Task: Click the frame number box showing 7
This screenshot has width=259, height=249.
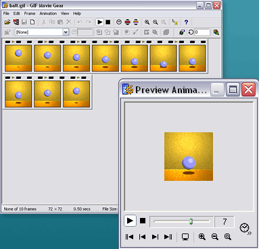Action: coord(225,221)
